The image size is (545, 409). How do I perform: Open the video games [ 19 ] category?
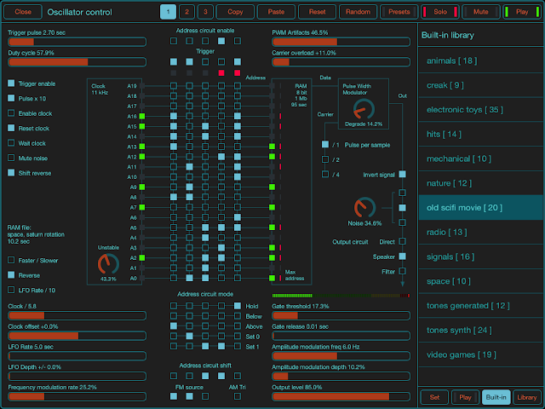[x=481, y=354]
